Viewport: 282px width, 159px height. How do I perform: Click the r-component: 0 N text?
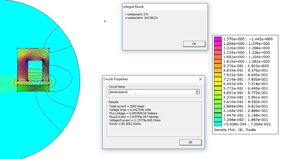tap(137, 14)
